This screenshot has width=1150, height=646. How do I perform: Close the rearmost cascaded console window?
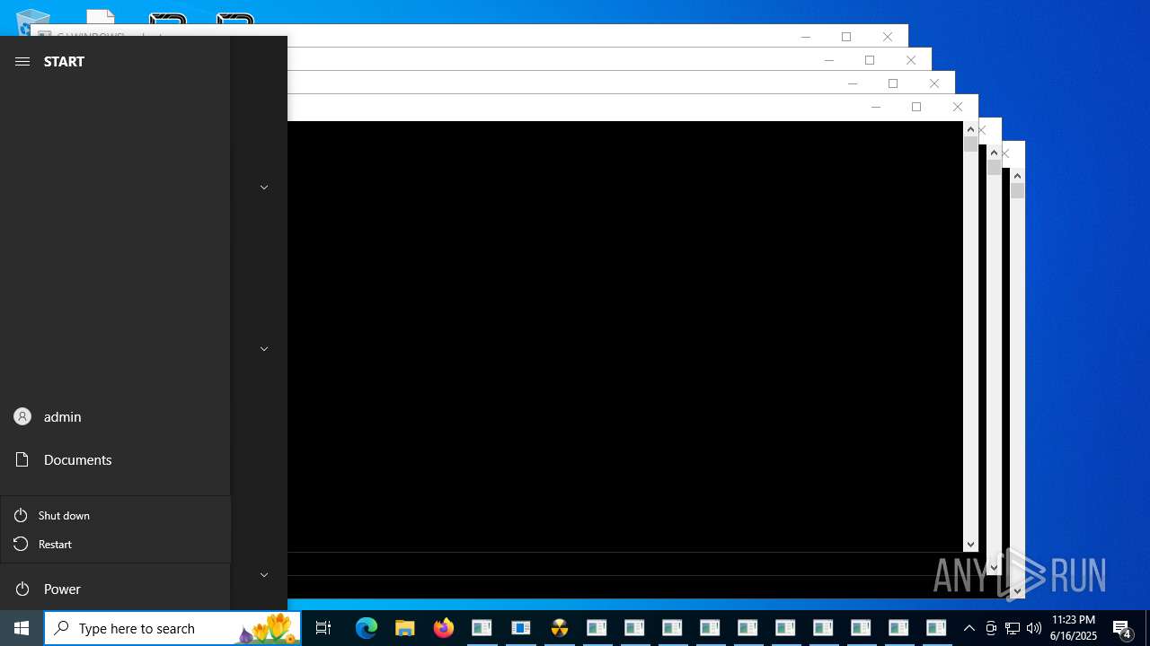point(888,37)
